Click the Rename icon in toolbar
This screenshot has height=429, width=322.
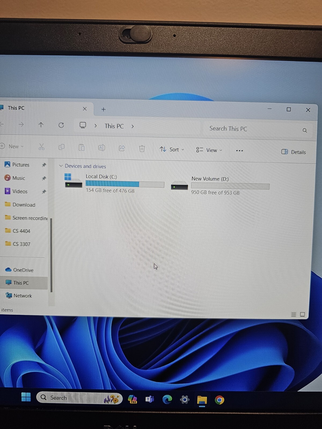point(102,148)
